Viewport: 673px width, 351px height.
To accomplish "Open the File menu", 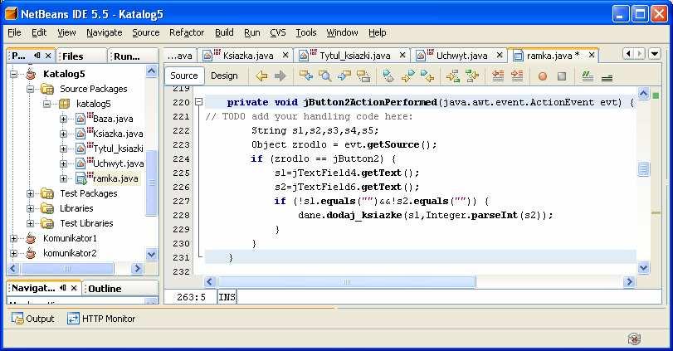I will click(x=14, y=32).
